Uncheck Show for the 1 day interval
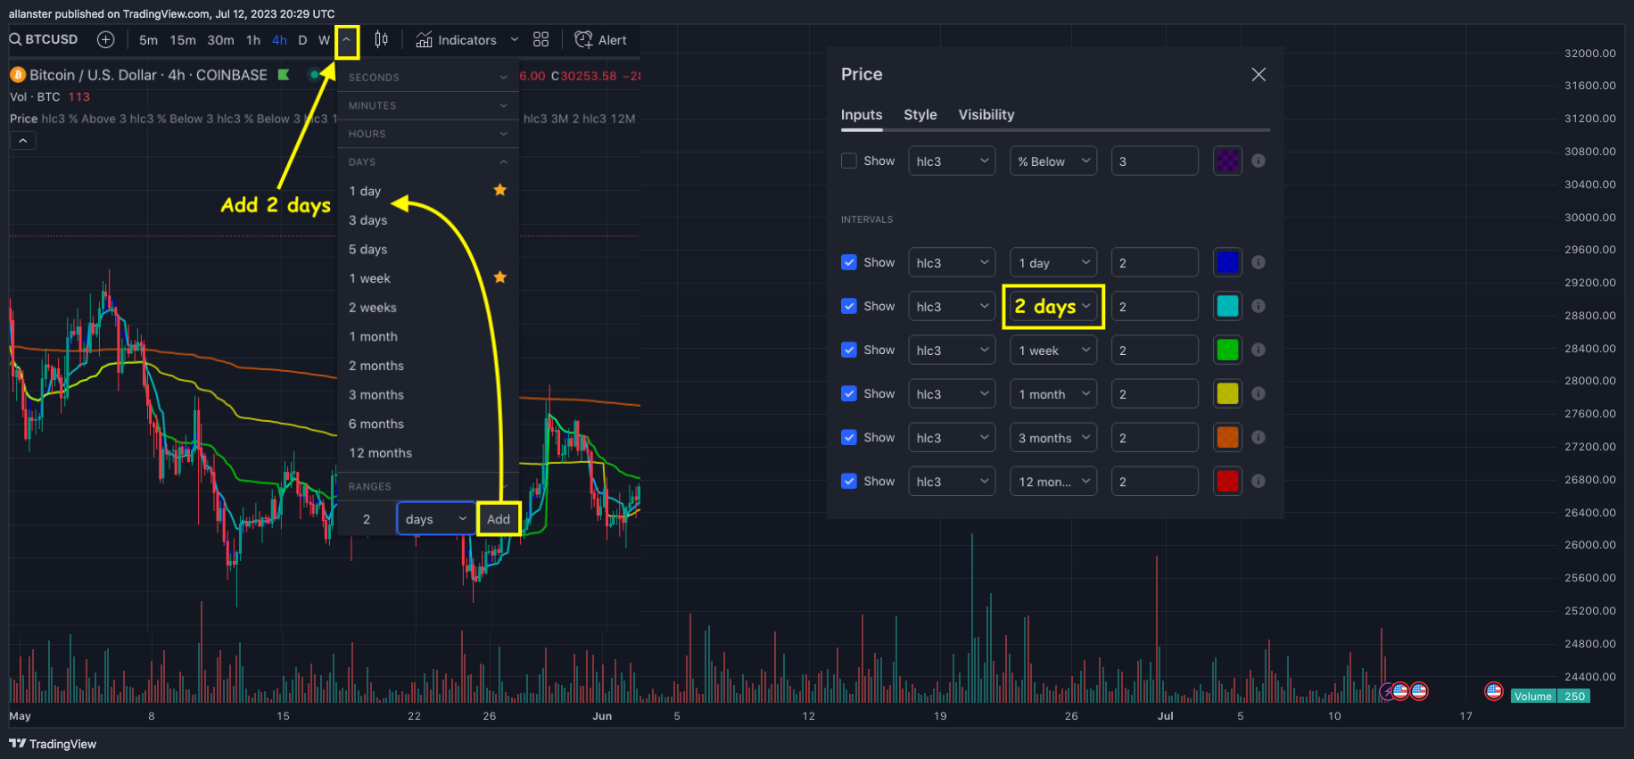 click(848, 262)
